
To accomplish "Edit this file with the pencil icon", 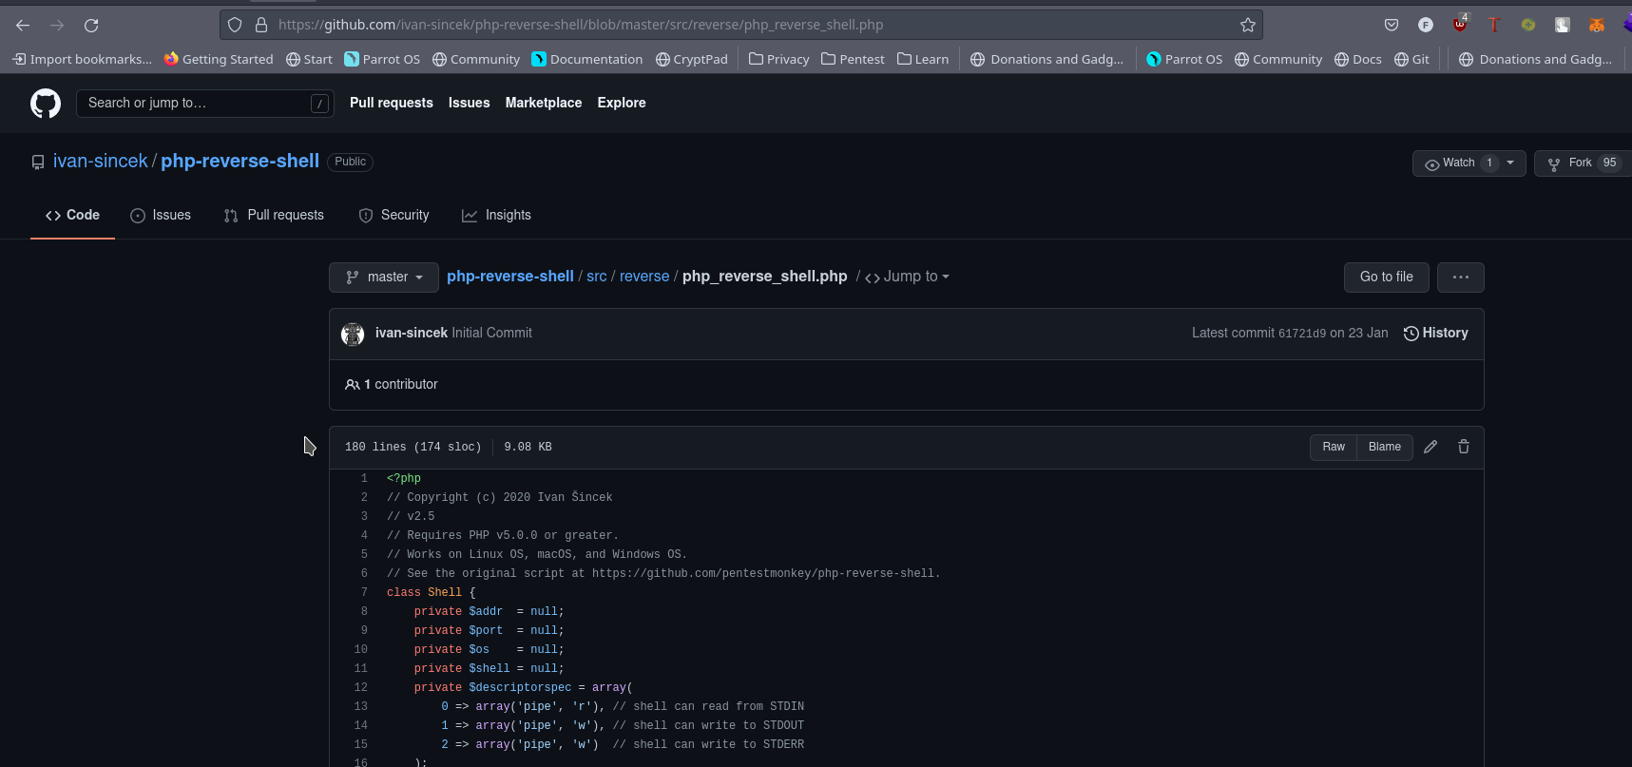I will tap(1430, 447).
